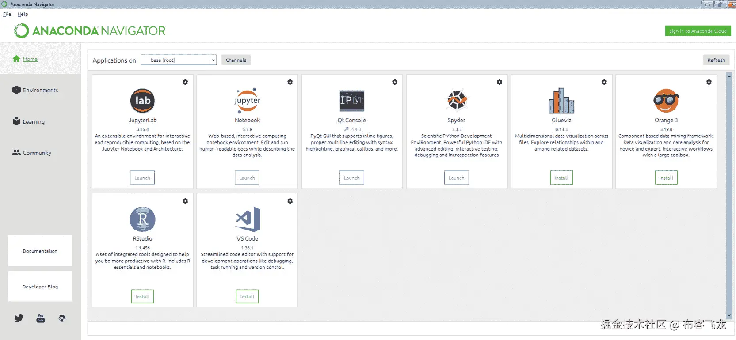Open the Developer Blog link
The height and width of the screenshot is (340, 736).
[40, 287]
